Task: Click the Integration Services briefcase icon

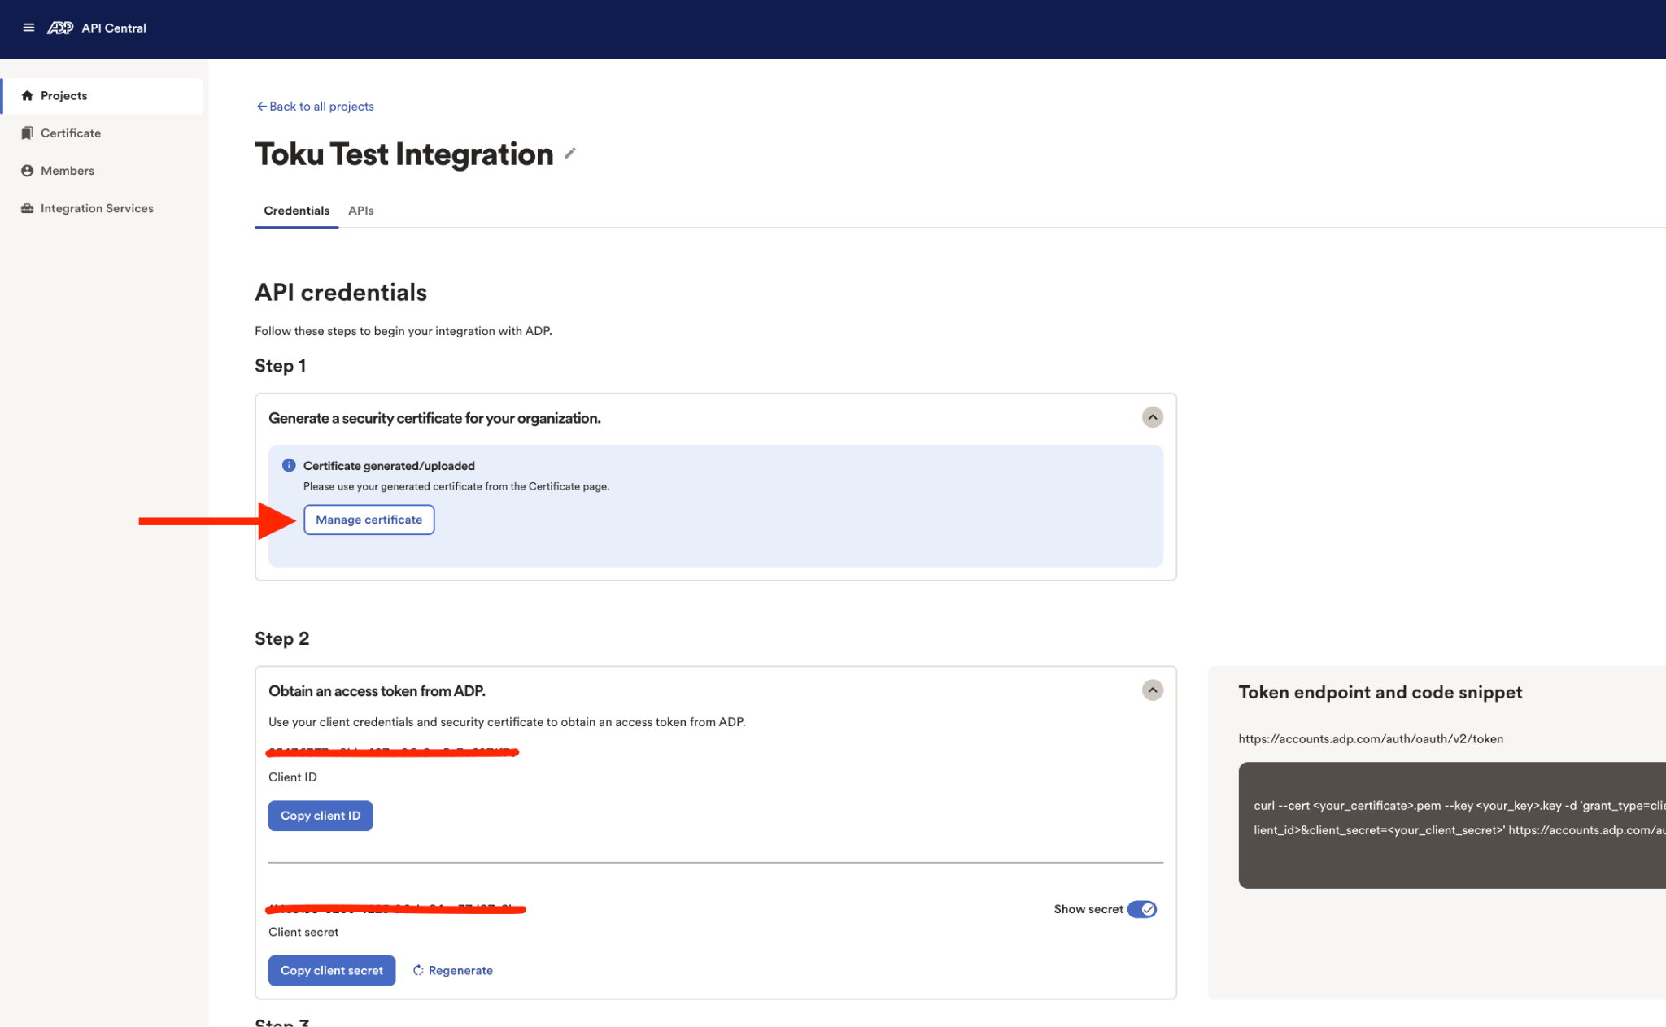Action: pyautogui.click(x=27, y=208)
